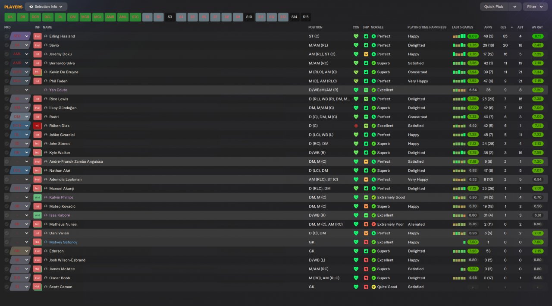Open Kevin De Bruyne's player profile
The image size is (552, 306).
coord(63,72)
